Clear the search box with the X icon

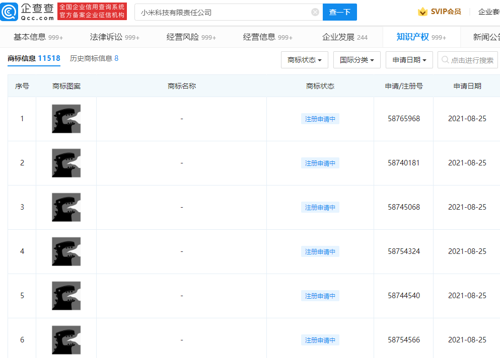click(315, 12)
